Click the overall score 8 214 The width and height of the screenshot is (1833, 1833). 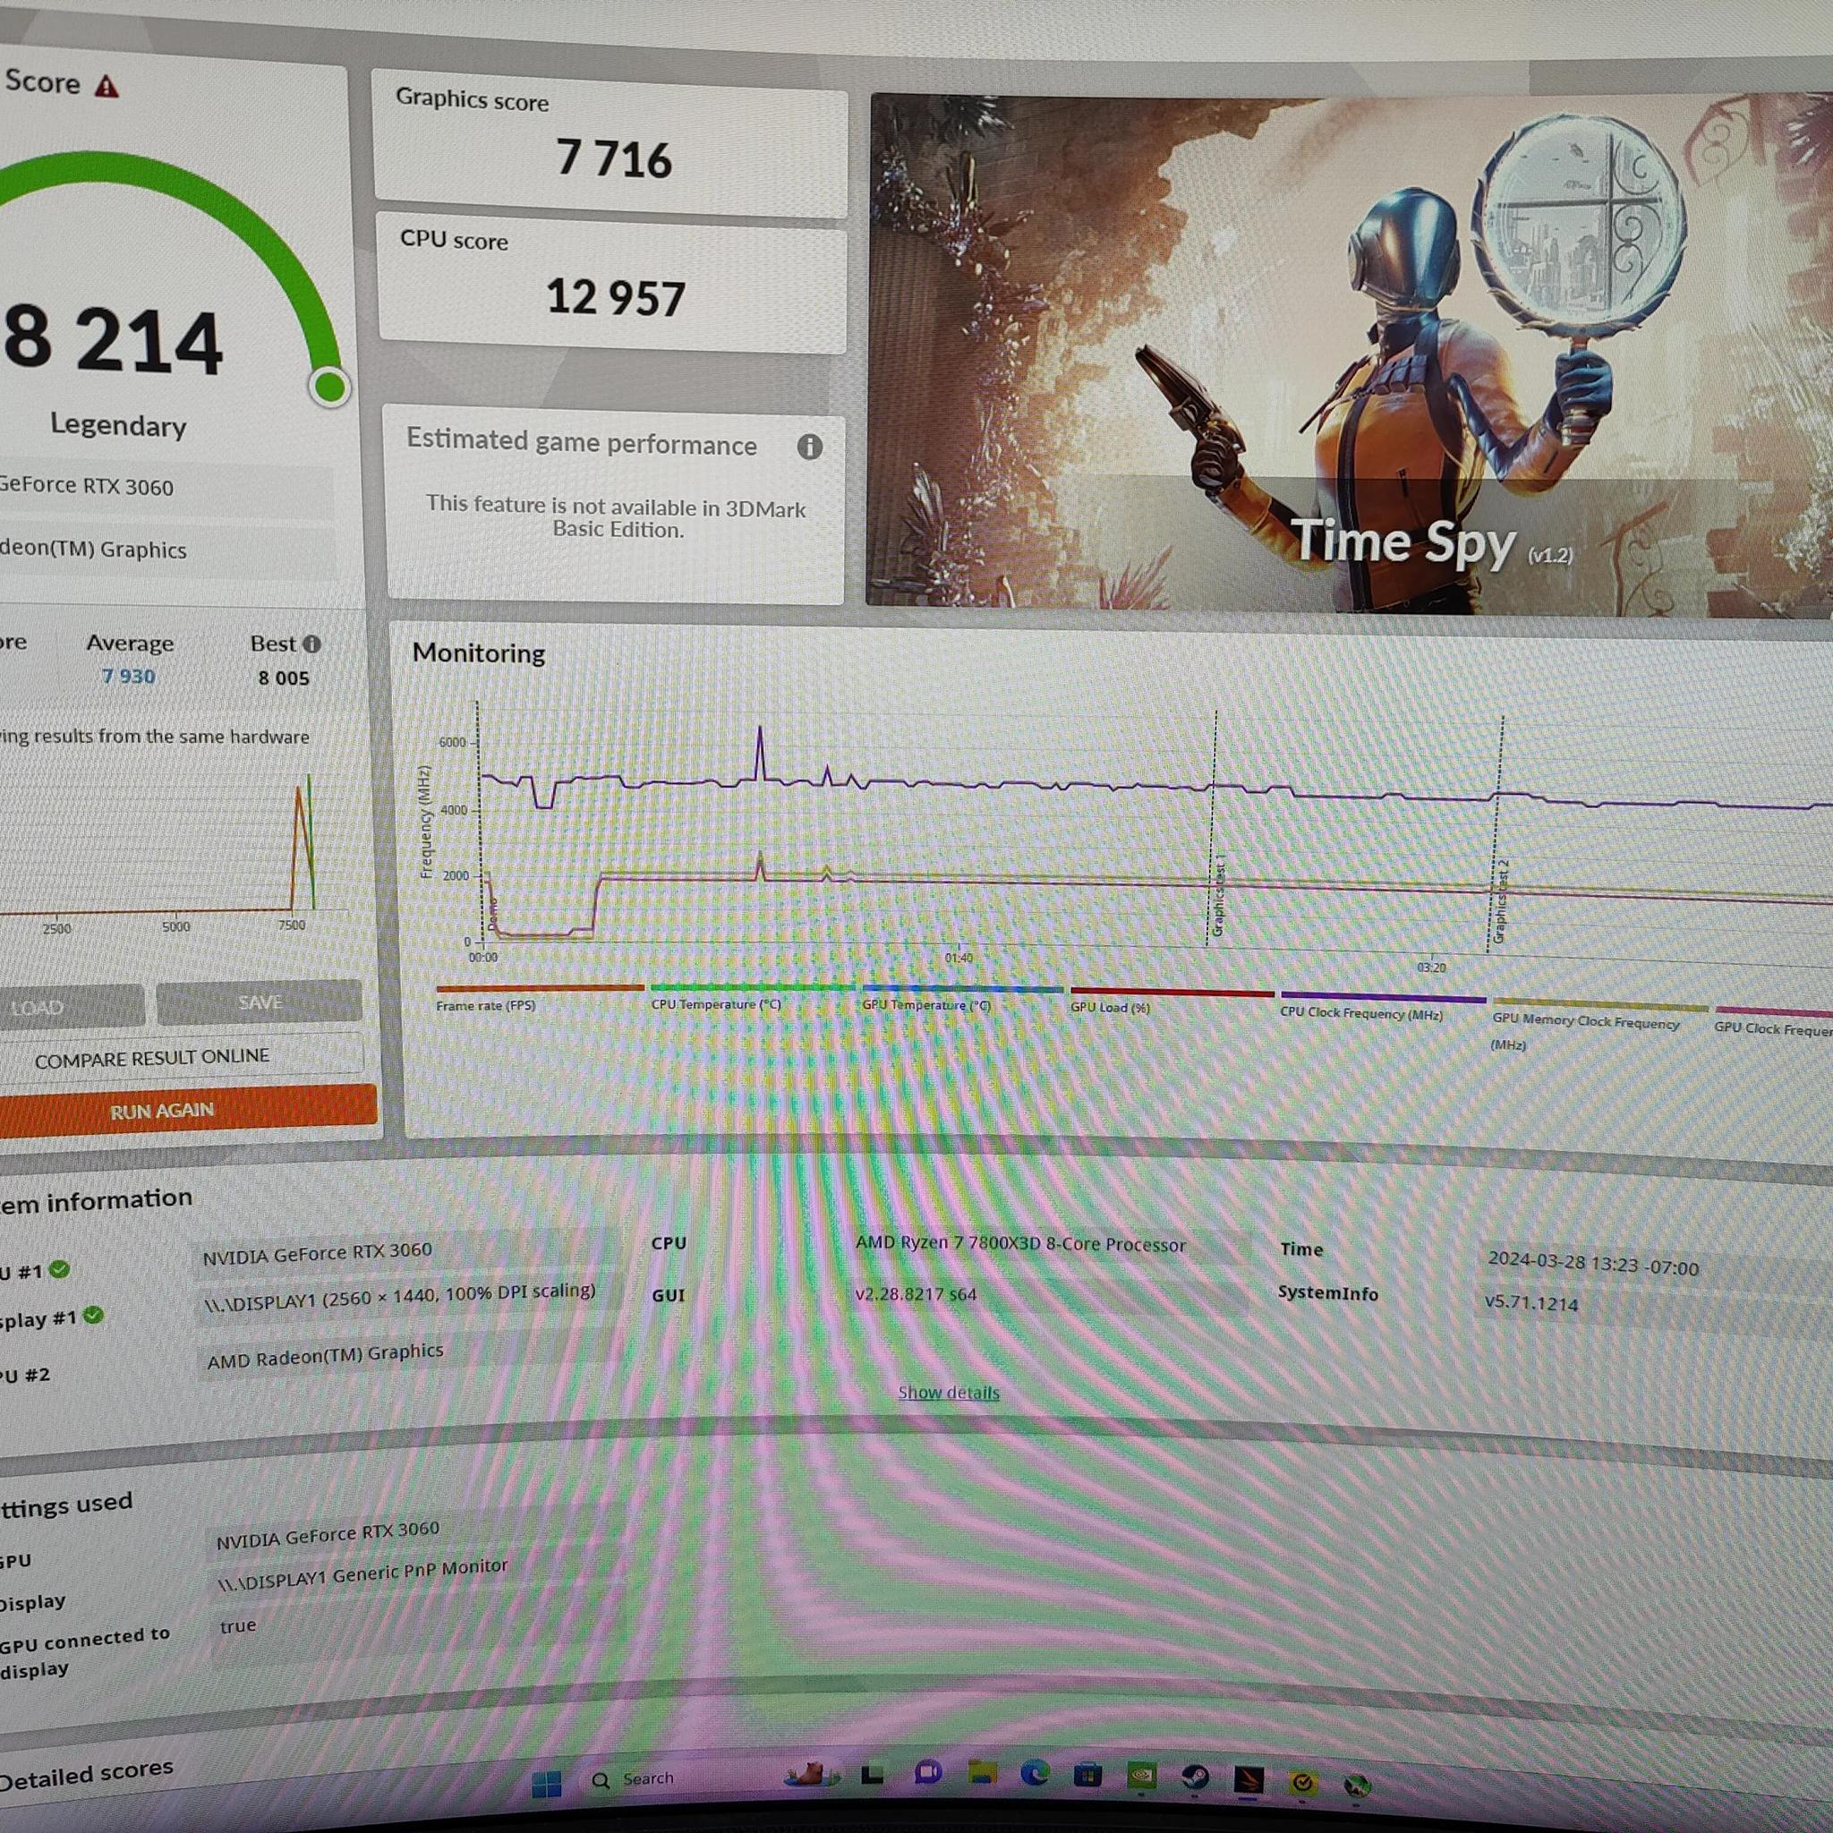coord(112,339)
